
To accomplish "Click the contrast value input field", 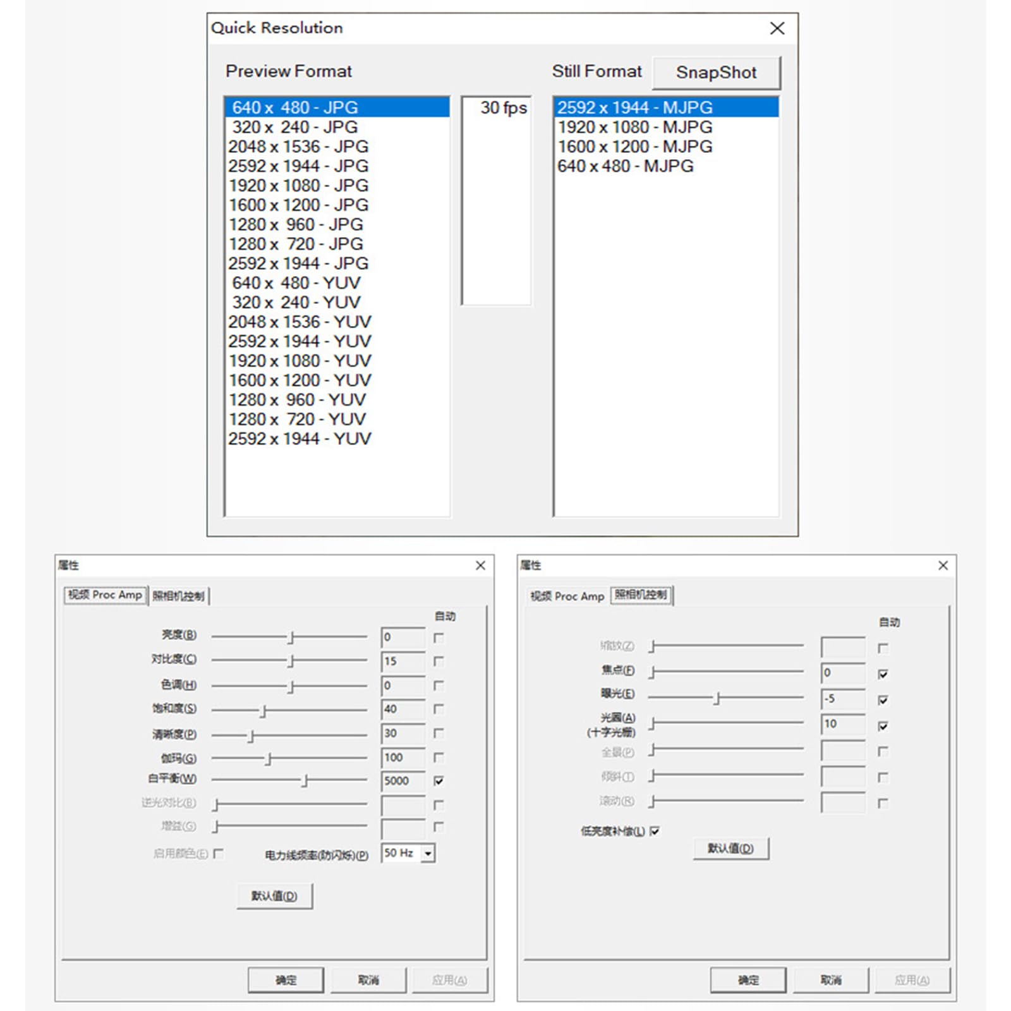I will [x=403, y=662].
